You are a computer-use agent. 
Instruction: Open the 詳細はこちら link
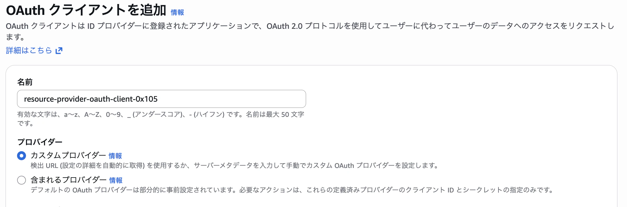click(x=29, y=50)
